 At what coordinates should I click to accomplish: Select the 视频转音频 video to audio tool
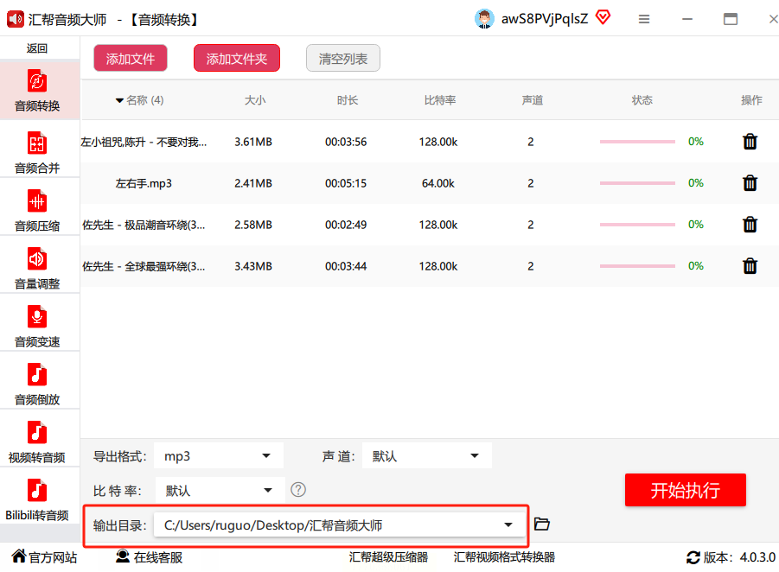(37, 442)
